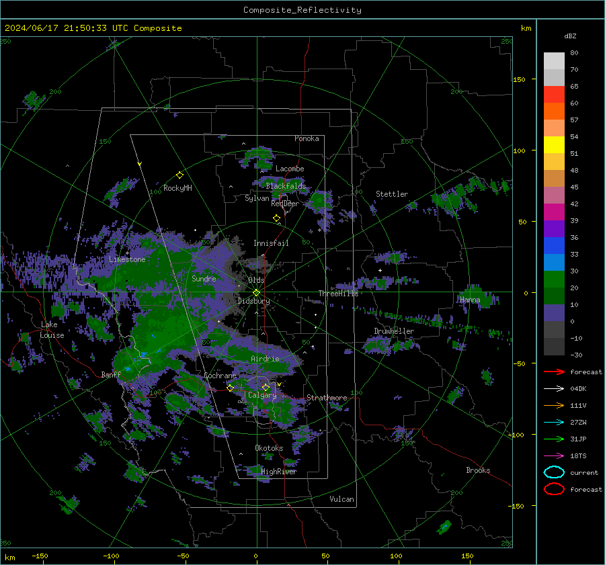Click the red forecast arrow legend icon
This screenshot has width=605, height=565.
554,372
